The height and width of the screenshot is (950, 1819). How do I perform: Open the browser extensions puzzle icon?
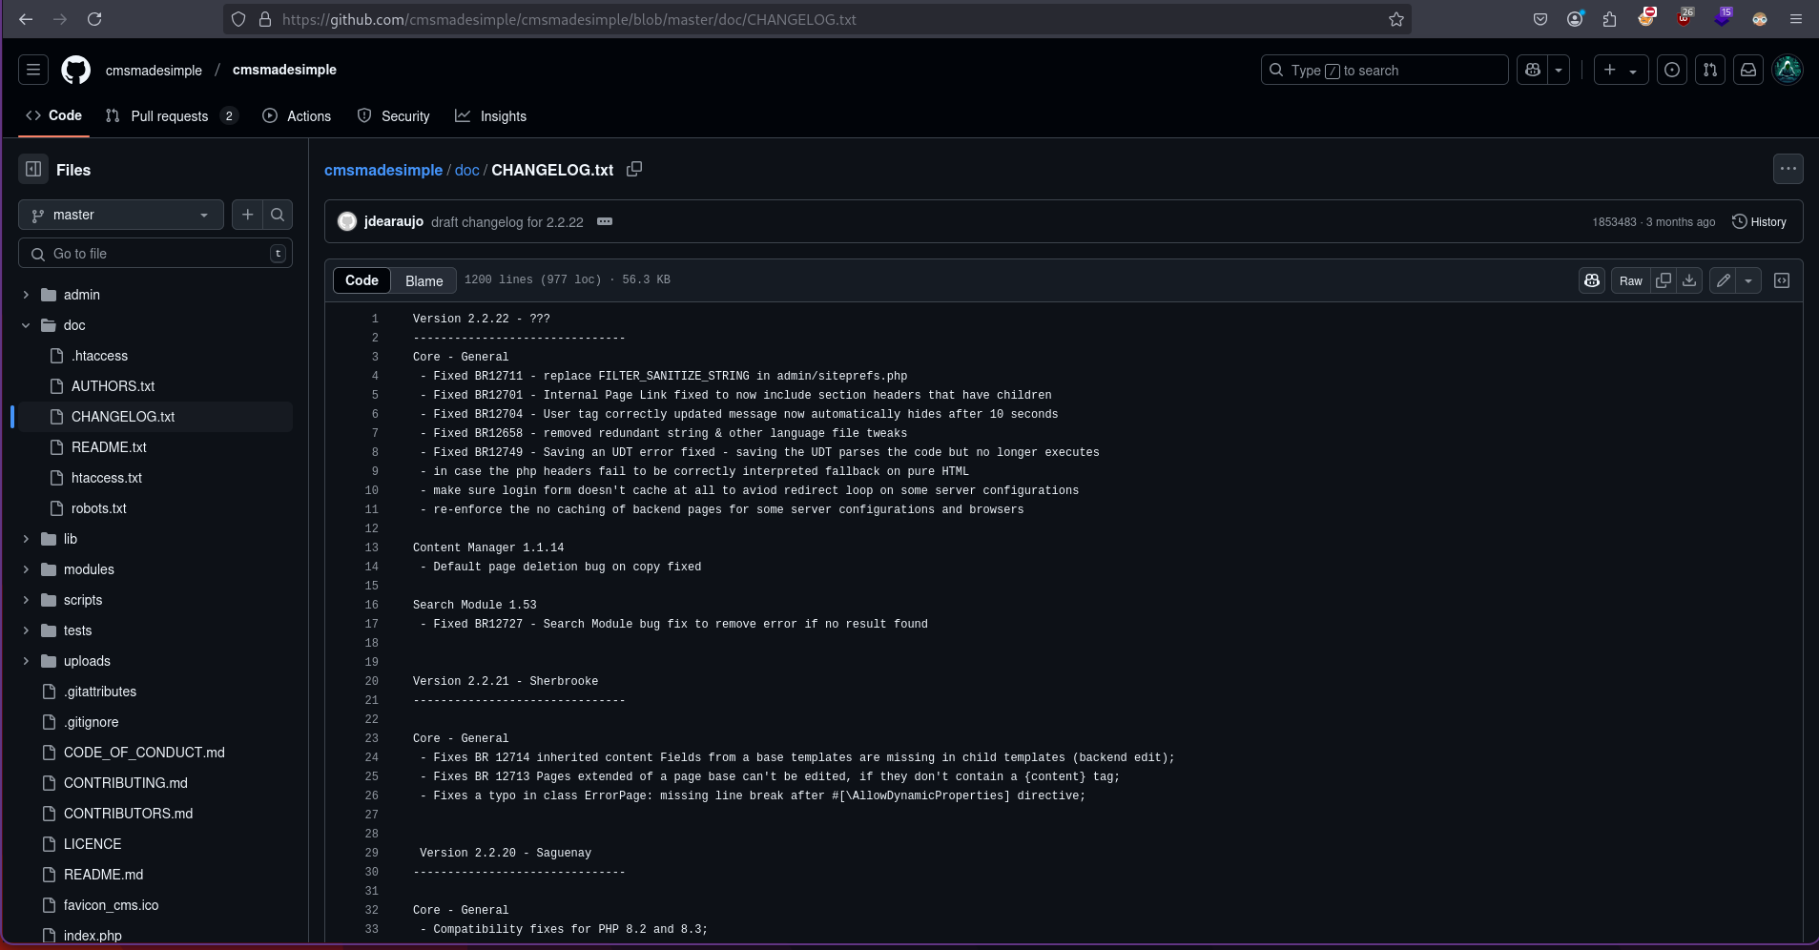[x=1610, y=19]
